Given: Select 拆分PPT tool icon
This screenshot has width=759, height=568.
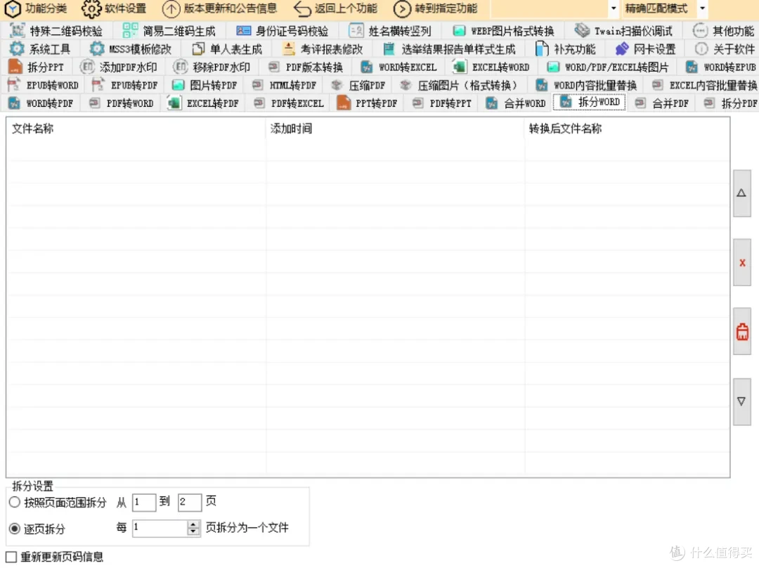Looking at the screenshot, I should [15, 66].
